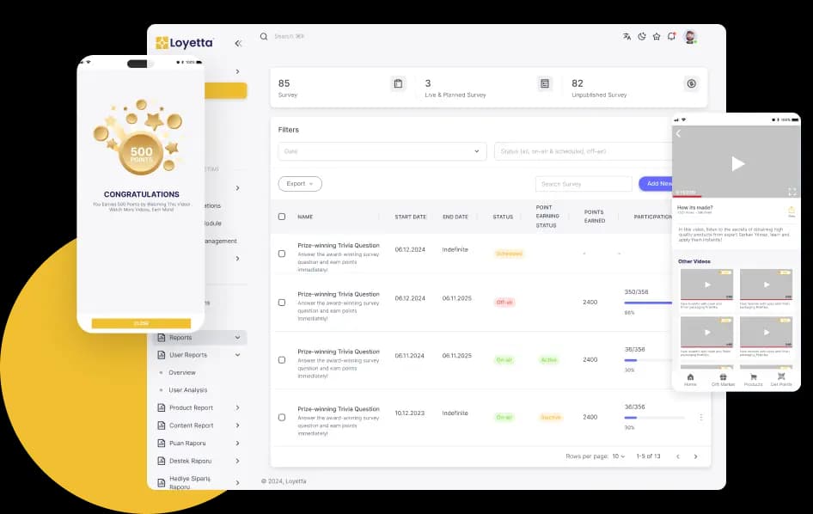Open Get Points in the mobile bottom bar
The height and width of the screenshot is (514, 813).
click(780, 378)
